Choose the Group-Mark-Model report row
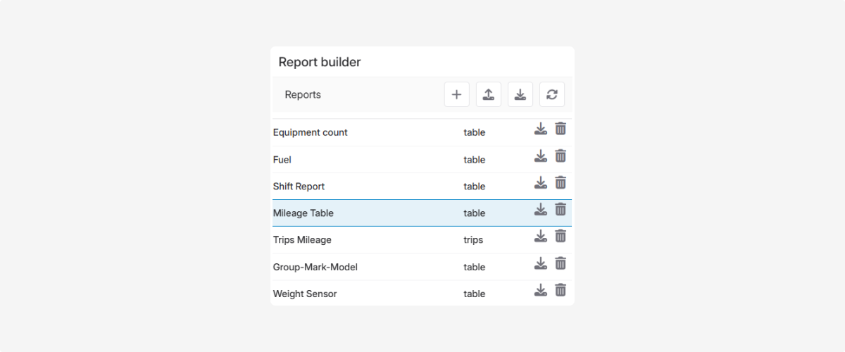 pyautogui.click(x=315, y=268)
